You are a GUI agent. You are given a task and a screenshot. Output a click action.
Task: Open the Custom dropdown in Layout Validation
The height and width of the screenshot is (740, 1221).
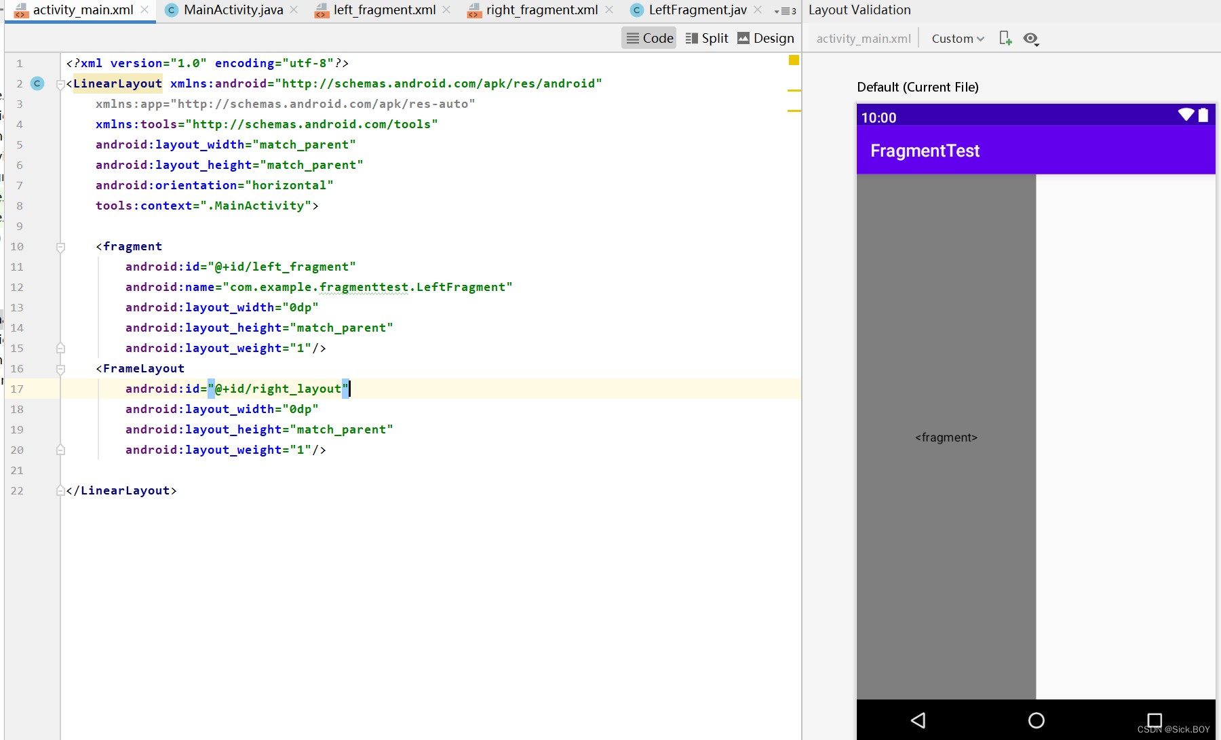tap(957, 39)
